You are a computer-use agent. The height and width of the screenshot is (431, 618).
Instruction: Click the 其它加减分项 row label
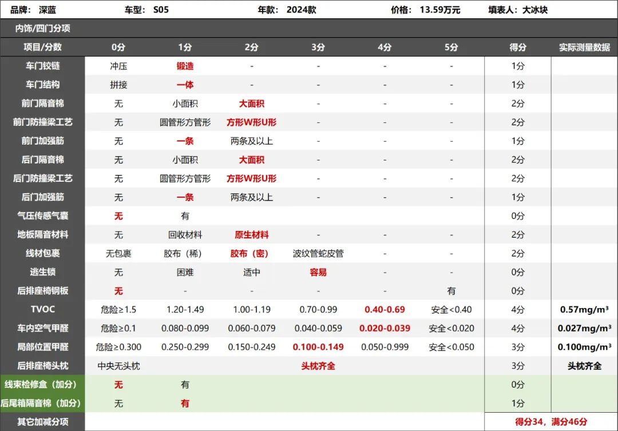coord(43,423)
